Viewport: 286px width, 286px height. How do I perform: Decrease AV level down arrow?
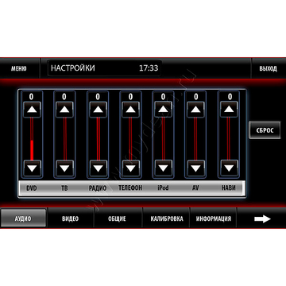[x=196, y=168]
